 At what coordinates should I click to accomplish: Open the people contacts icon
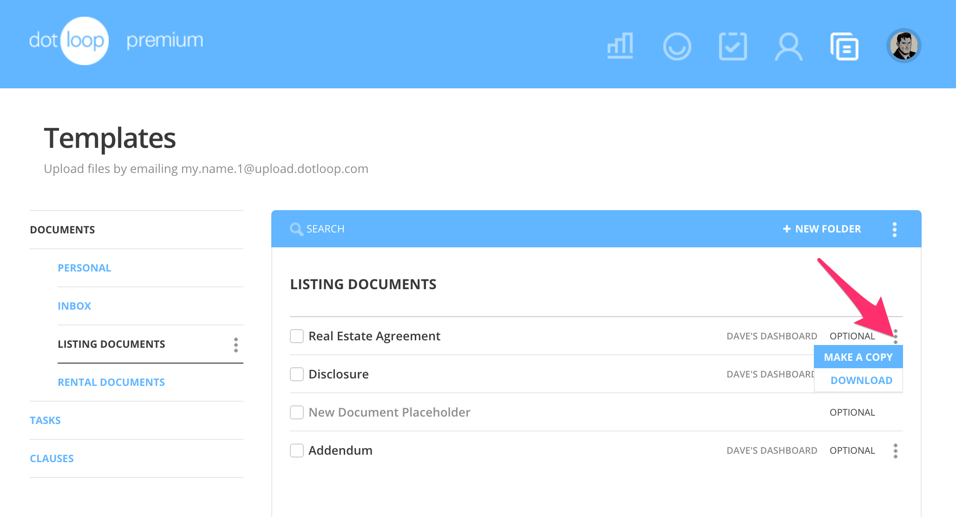coord(788,46)
